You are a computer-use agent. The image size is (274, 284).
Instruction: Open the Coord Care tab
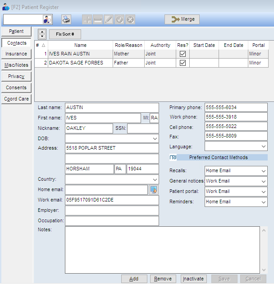16,99
